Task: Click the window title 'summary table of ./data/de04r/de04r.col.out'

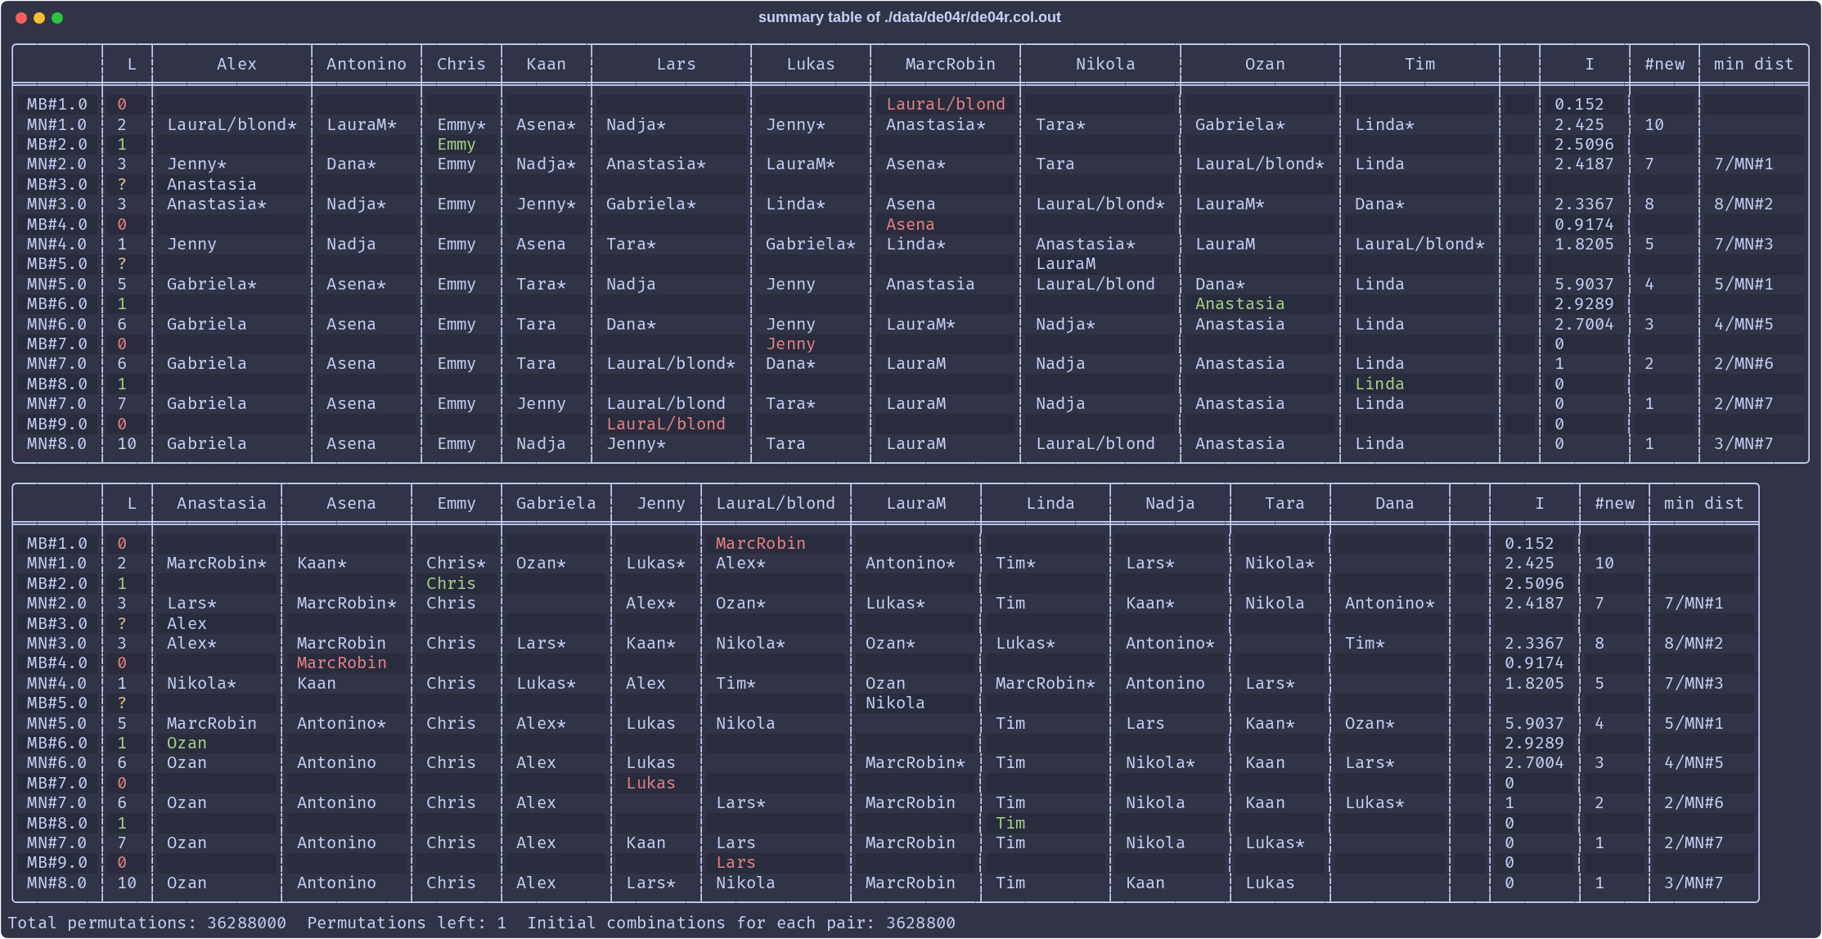Action: point(909,17)
